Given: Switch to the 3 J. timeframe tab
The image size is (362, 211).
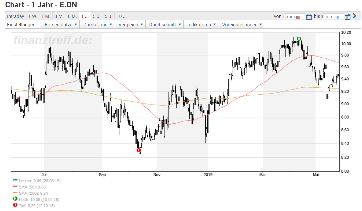Looking at the screenshot, I should [97, 16].
